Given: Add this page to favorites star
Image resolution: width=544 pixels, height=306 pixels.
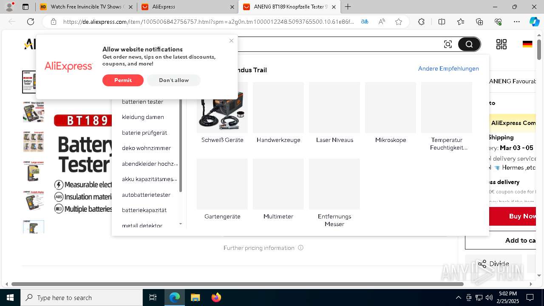Looking at the screenshot, I should pos(399,22).
